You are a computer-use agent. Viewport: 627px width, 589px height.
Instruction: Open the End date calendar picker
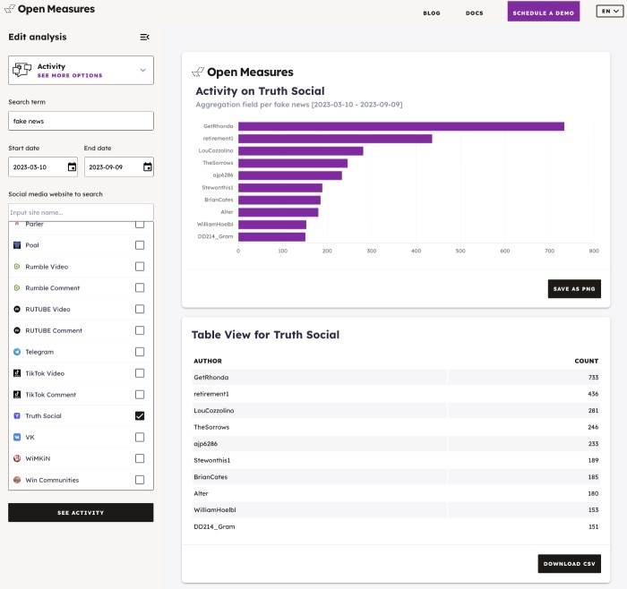pos(148,167)
